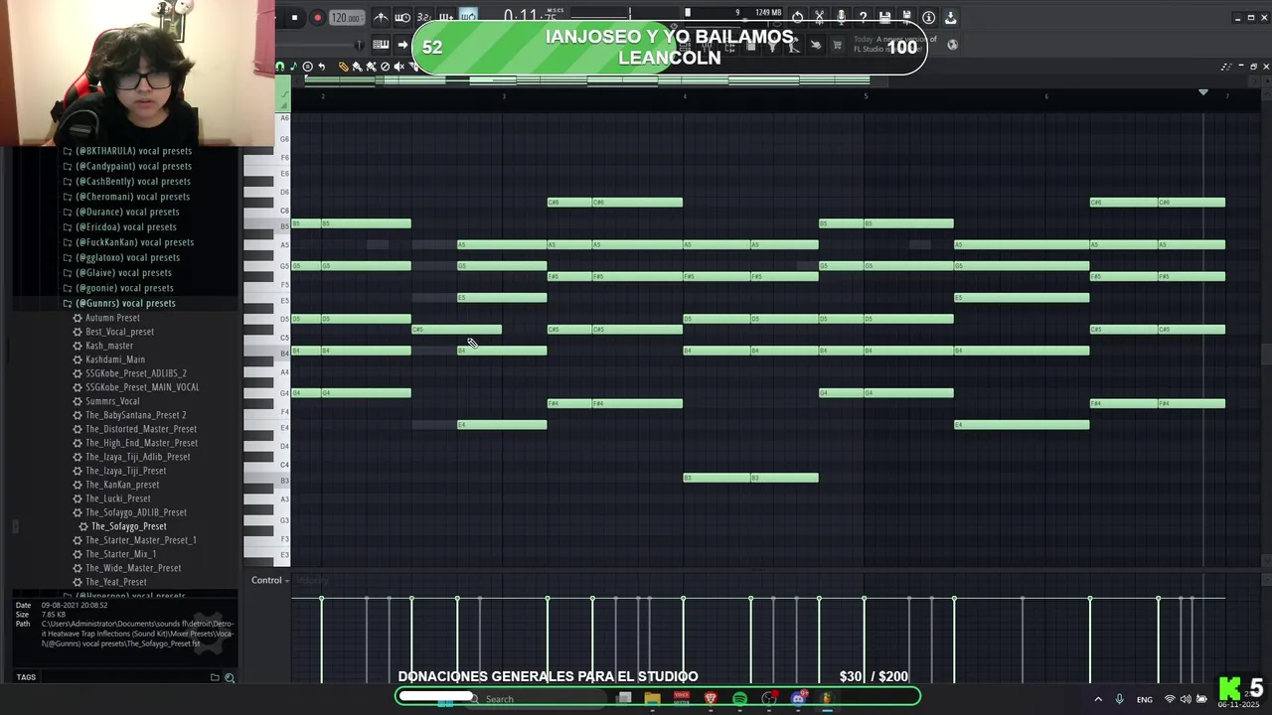Toggle the highlighted loop recording button
The height and width of the screenshot is (715, 1272).
click(468, 17)
